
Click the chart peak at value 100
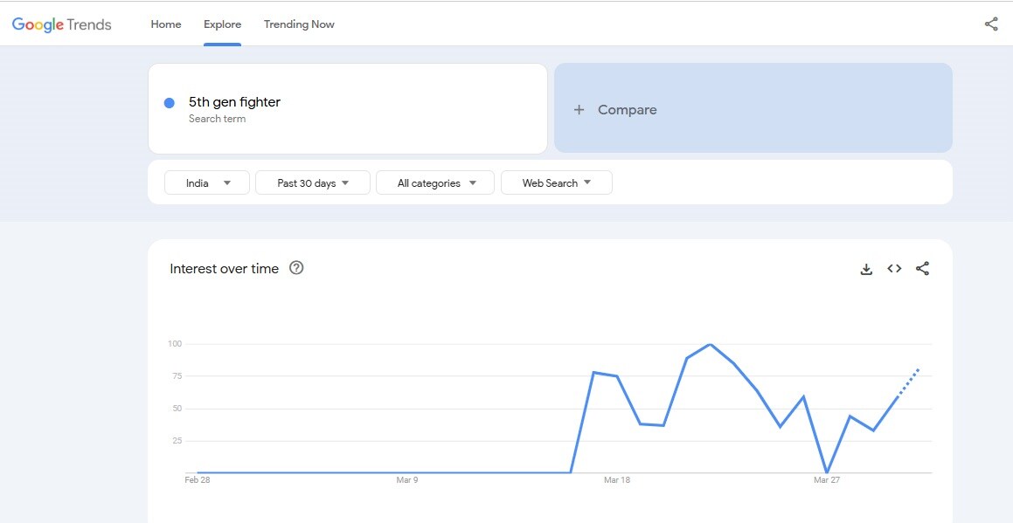(711, 345)
